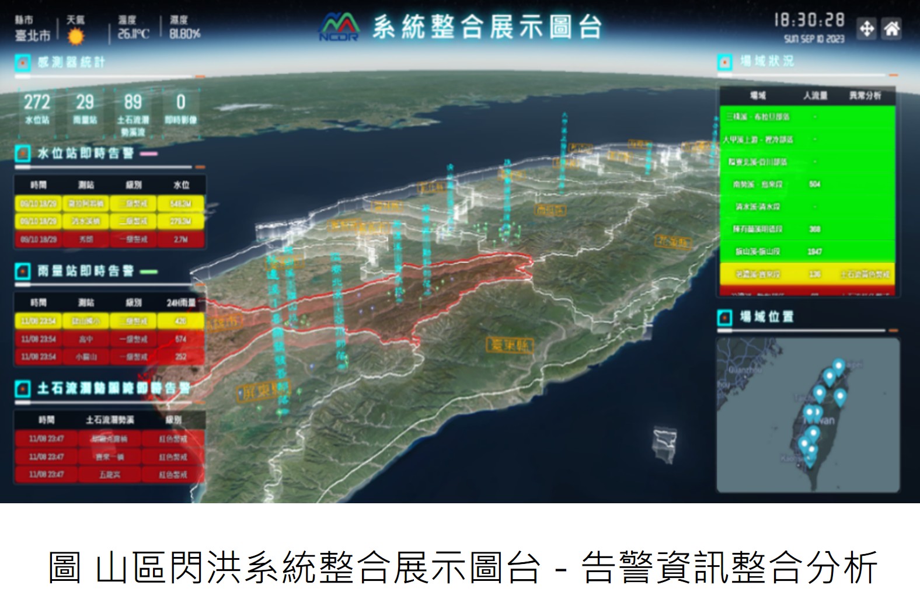Click the sunny weather icon
The width and height of the screenshot is (920, 613).
(x=75, y=37)
